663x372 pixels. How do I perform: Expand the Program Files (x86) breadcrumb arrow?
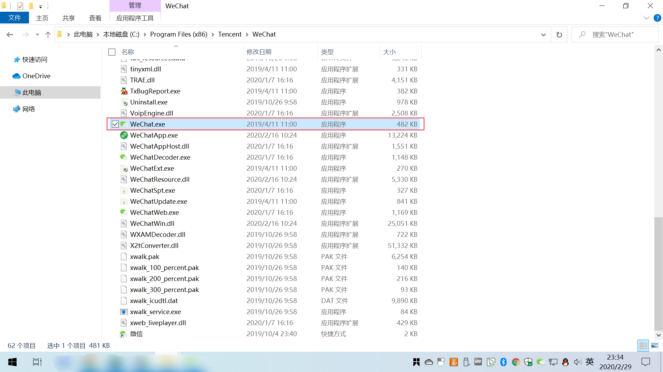tap(213, 34)
